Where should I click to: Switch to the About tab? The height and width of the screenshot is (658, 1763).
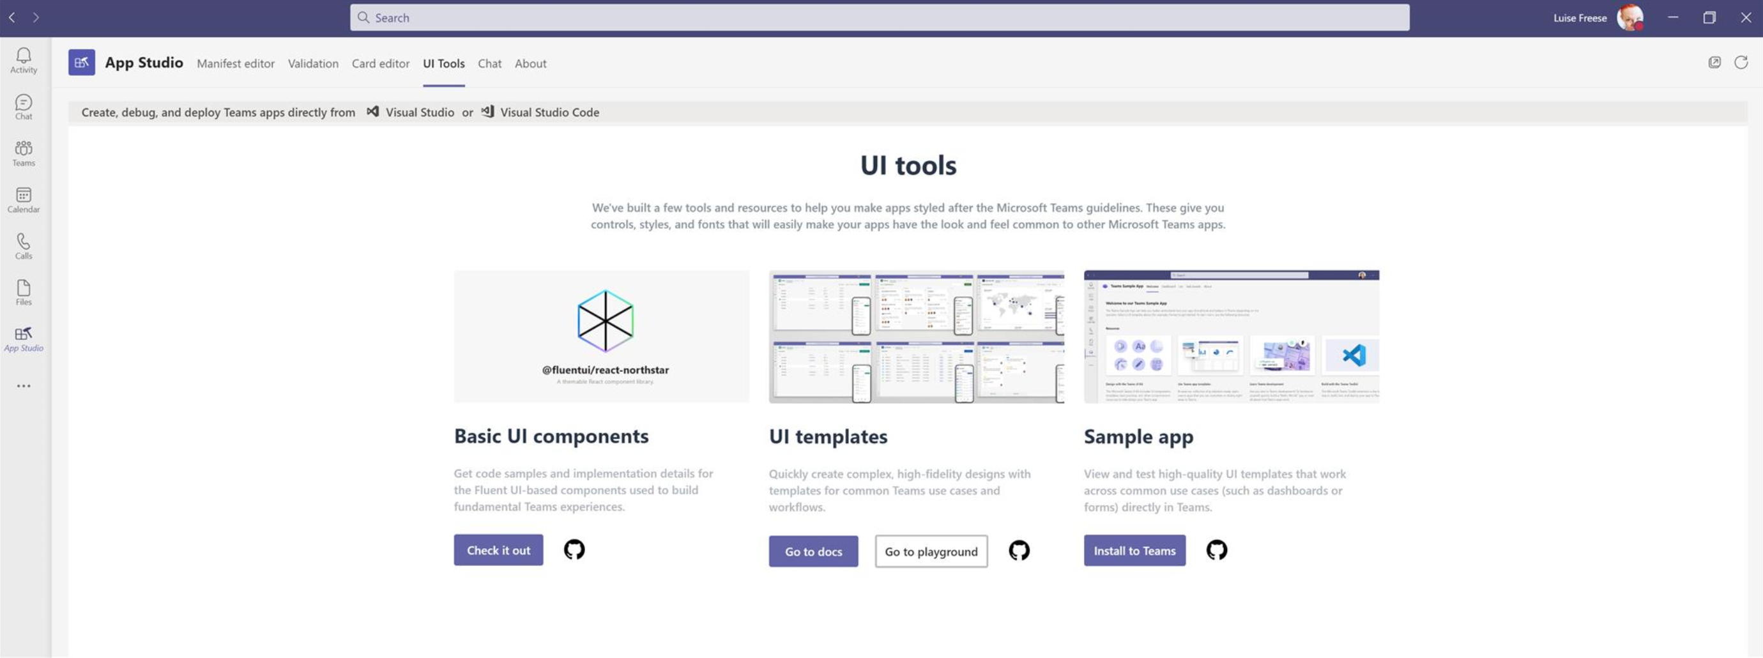coord(530,63)
